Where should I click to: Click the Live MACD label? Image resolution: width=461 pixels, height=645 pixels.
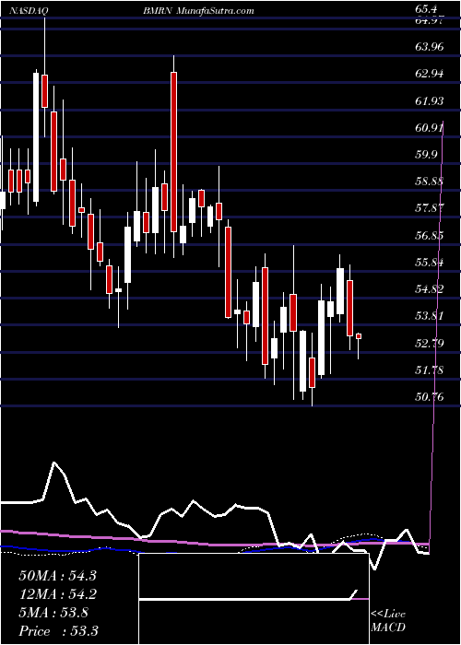click(388, 621)
